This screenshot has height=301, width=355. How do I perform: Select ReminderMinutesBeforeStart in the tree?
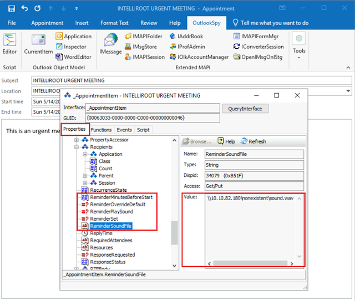(121, 197)
